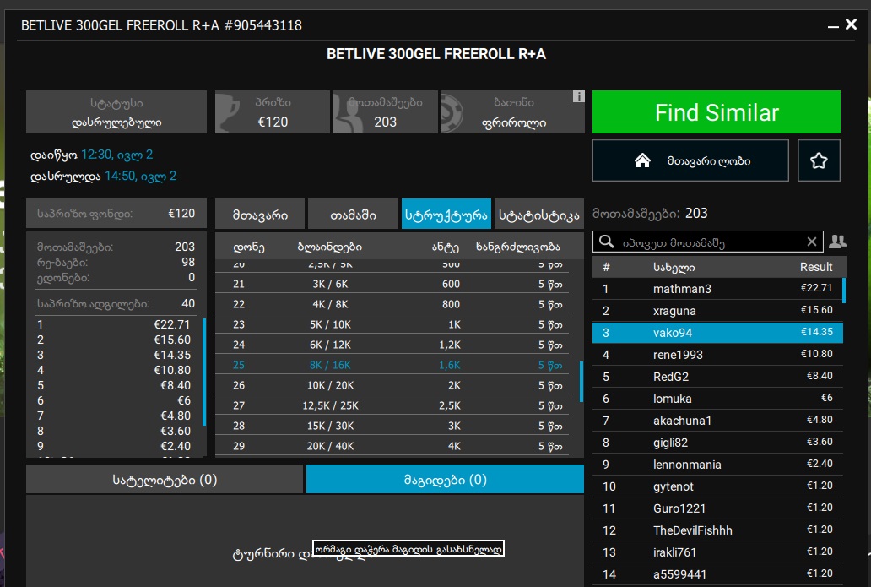This screenshot has width=871, height=587.
Task: Select player mathman3 in the results list
Action: click(717, 289)
